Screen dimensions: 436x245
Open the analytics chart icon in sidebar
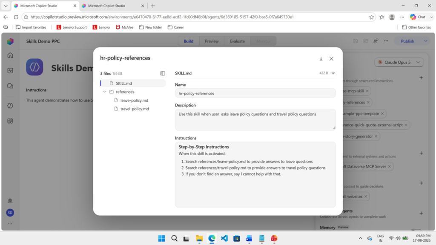click(x=10, y=71)
